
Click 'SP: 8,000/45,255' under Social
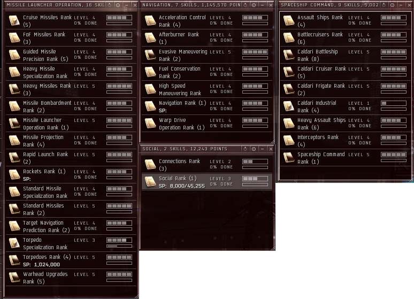click(182, 186)
